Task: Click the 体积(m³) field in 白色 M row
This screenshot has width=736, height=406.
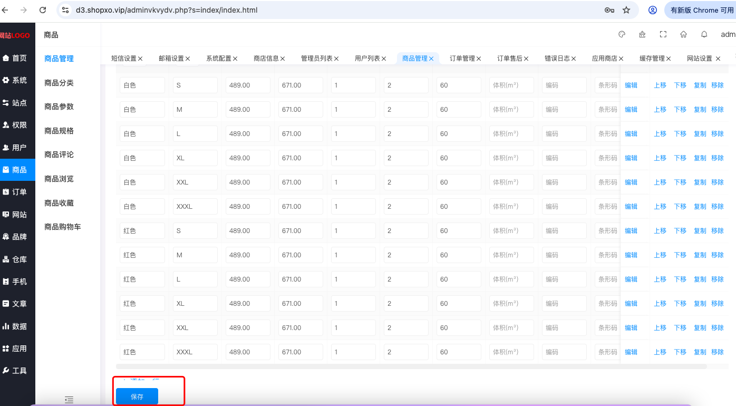Action: (511, 110)
